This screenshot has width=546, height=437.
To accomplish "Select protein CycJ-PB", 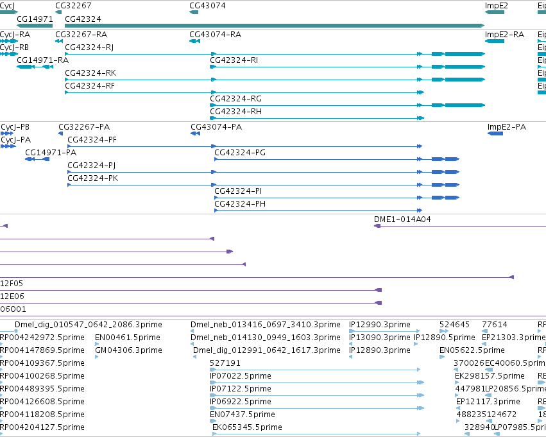I will pos(15,127).
